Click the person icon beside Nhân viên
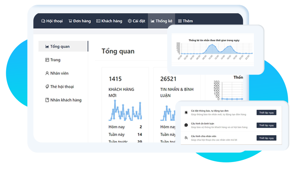296x169 pixels. point(47,73)
